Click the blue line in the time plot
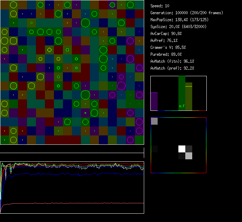 coord(86,174)
